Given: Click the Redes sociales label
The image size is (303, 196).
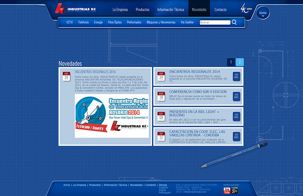Looking at the screenshot, I should click(x=231, y=185).
